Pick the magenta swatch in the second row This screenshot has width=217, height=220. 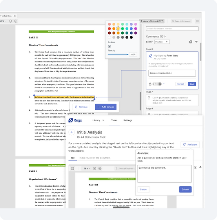(135, 29)
